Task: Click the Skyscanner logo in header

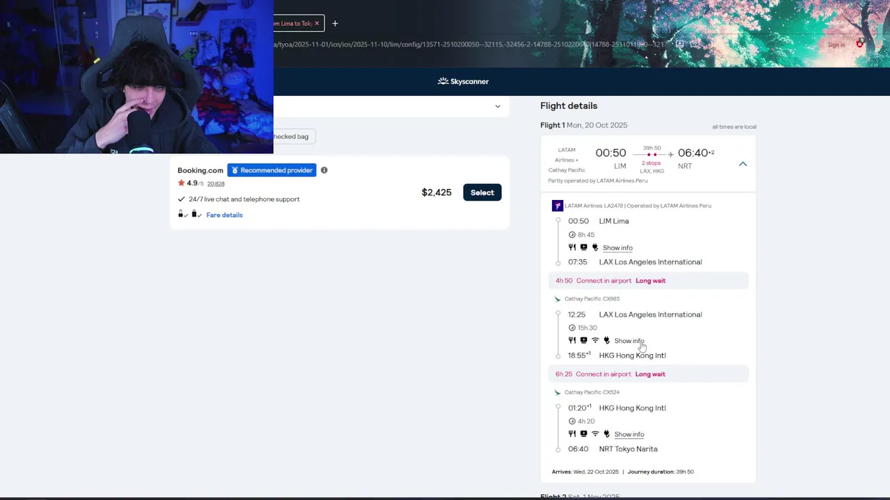Action: click(x=463, y=81)
